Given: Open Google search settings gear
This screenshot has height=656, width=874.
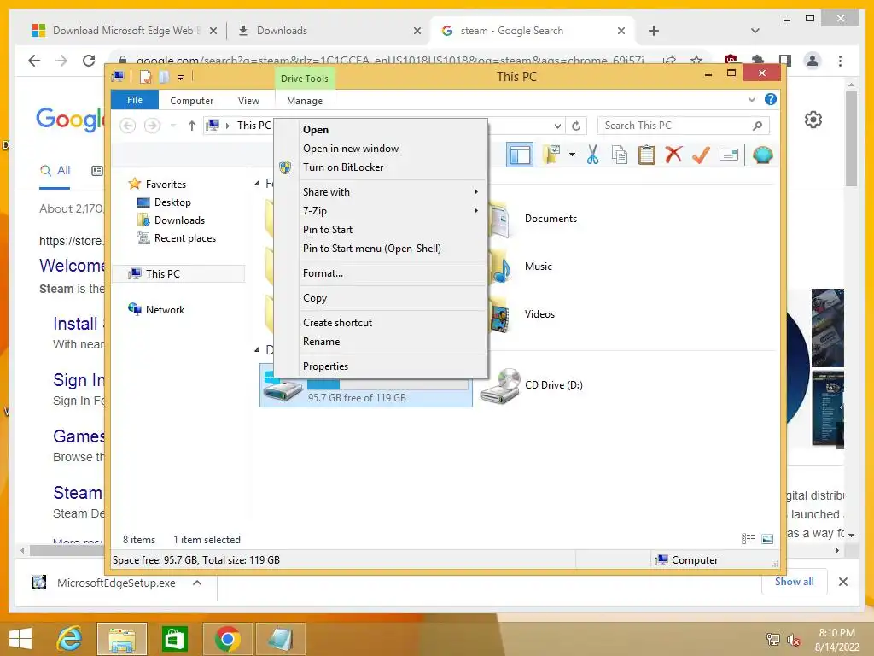Looking at the screenshot, I should [x=813, y=120].
